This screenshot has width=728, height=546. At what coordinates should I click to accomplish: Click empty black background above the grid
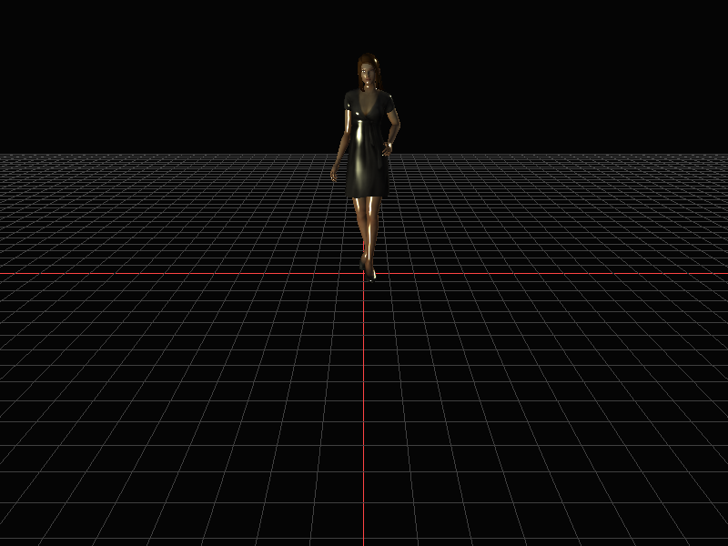(182, 73)
